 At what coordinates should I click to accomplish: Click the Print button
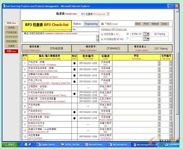click(x=146, y=24)
